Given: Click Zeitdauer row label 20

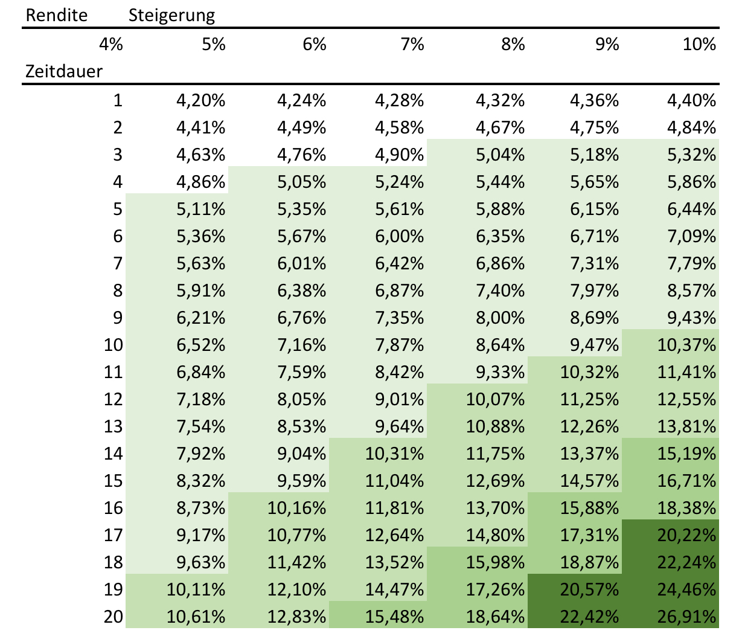Looking at the screenshot, I should 113,617.
